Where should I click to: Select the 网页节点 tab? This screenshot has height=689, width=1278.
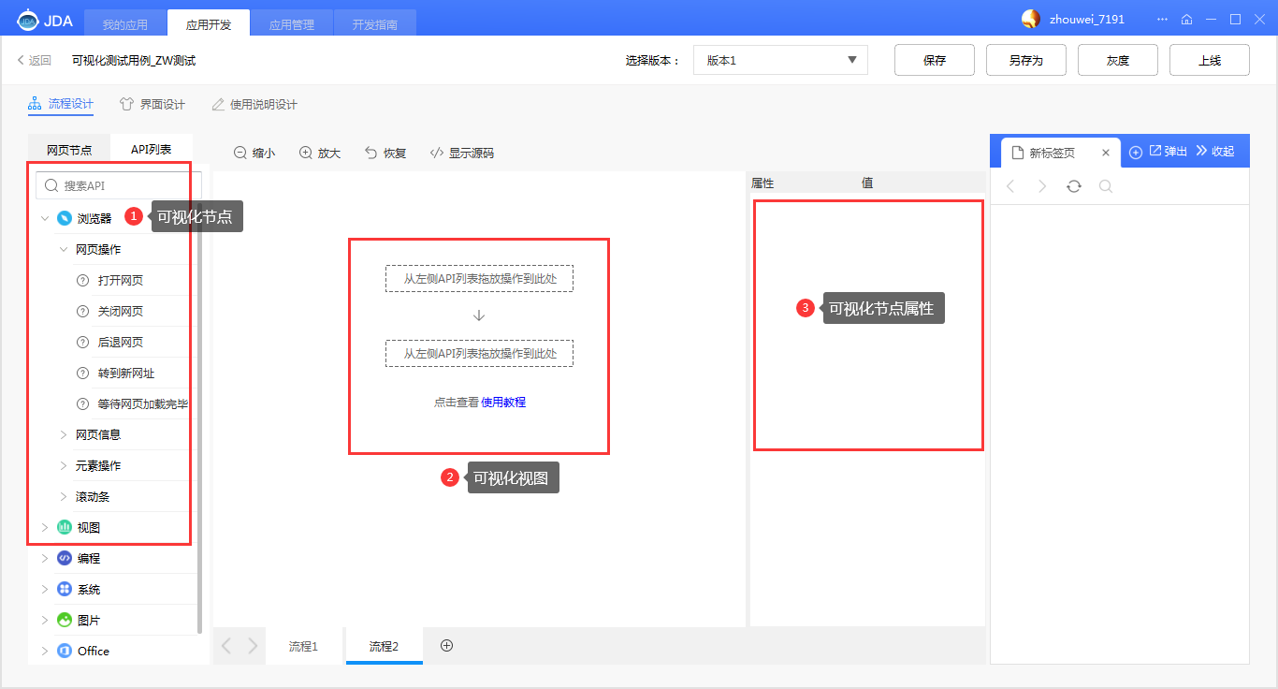69,149
